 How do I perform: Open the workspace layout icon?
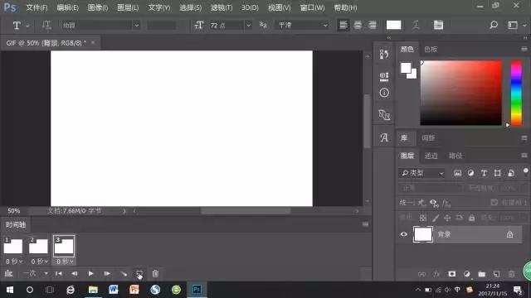[x=513, y=25]
